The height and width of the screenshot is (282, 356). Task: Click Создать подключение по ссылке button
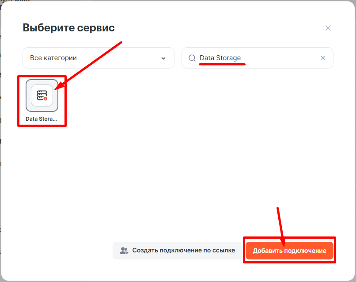(x=178, y=251)
